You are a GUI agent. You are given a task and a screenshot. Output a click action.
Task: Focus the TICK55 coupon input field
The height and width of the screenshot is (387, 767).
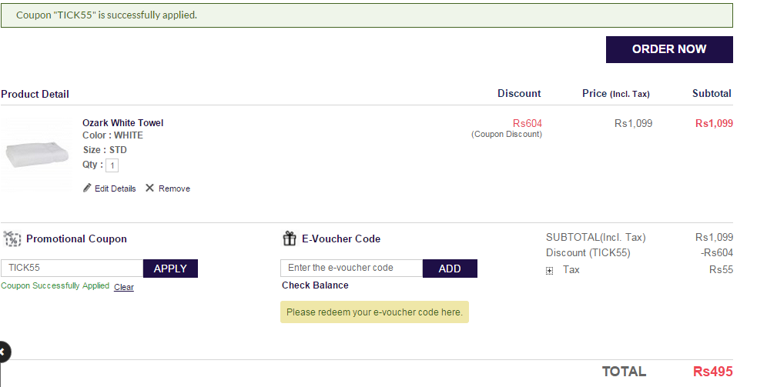point(72,269)
